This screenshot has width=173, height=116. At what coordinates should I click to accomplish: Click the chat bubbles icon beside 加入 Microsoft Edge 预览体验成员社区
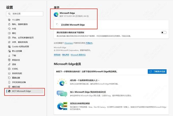coord(62,94)
